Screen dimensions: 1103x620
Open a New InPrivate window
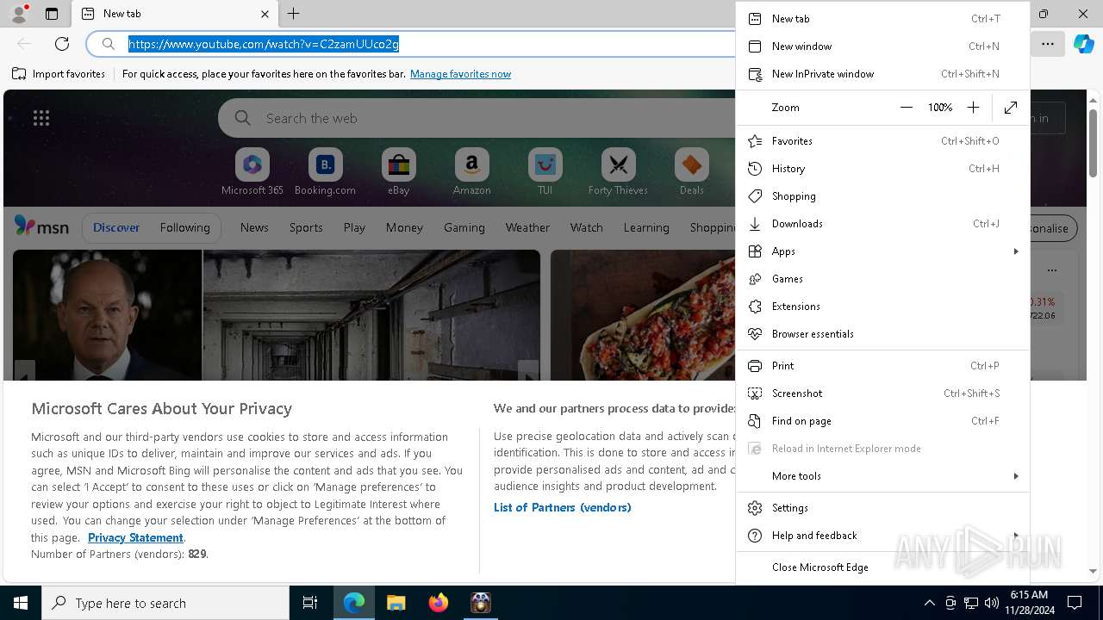pyautogui.click(x=882, y=74)
